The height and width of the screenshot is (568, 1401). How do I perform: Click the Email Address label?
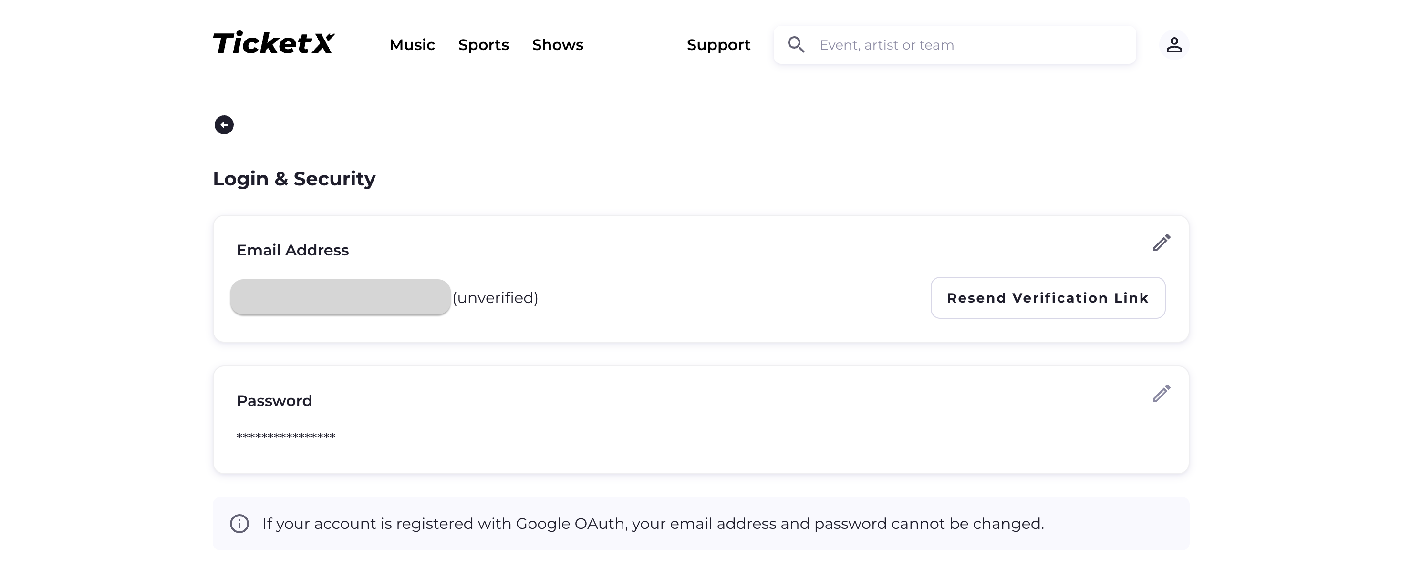(292, 250)
